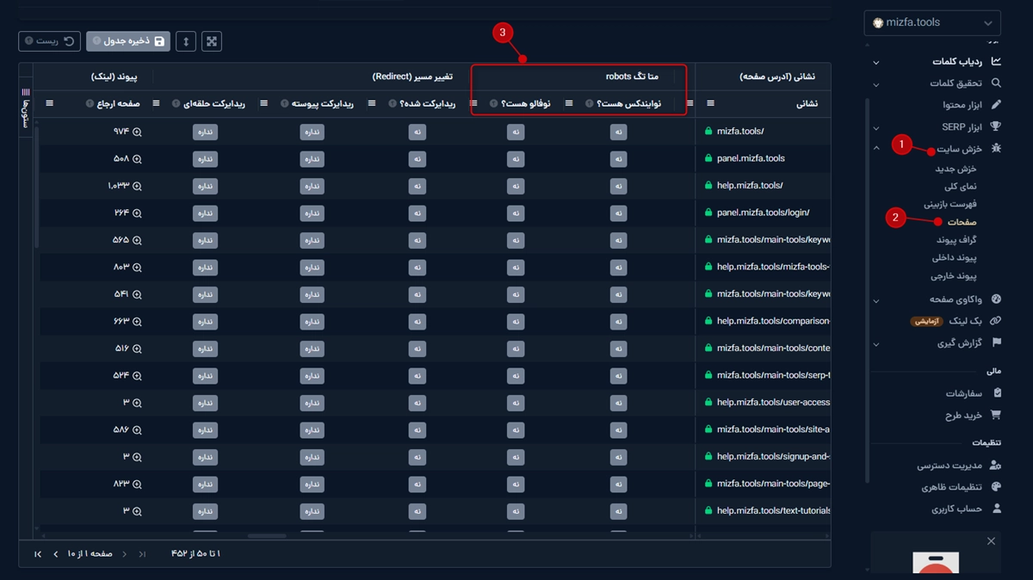1033x580 pixels.
Task: Open گراف پیوند in sidebar
Action: (x=956, y=240)
